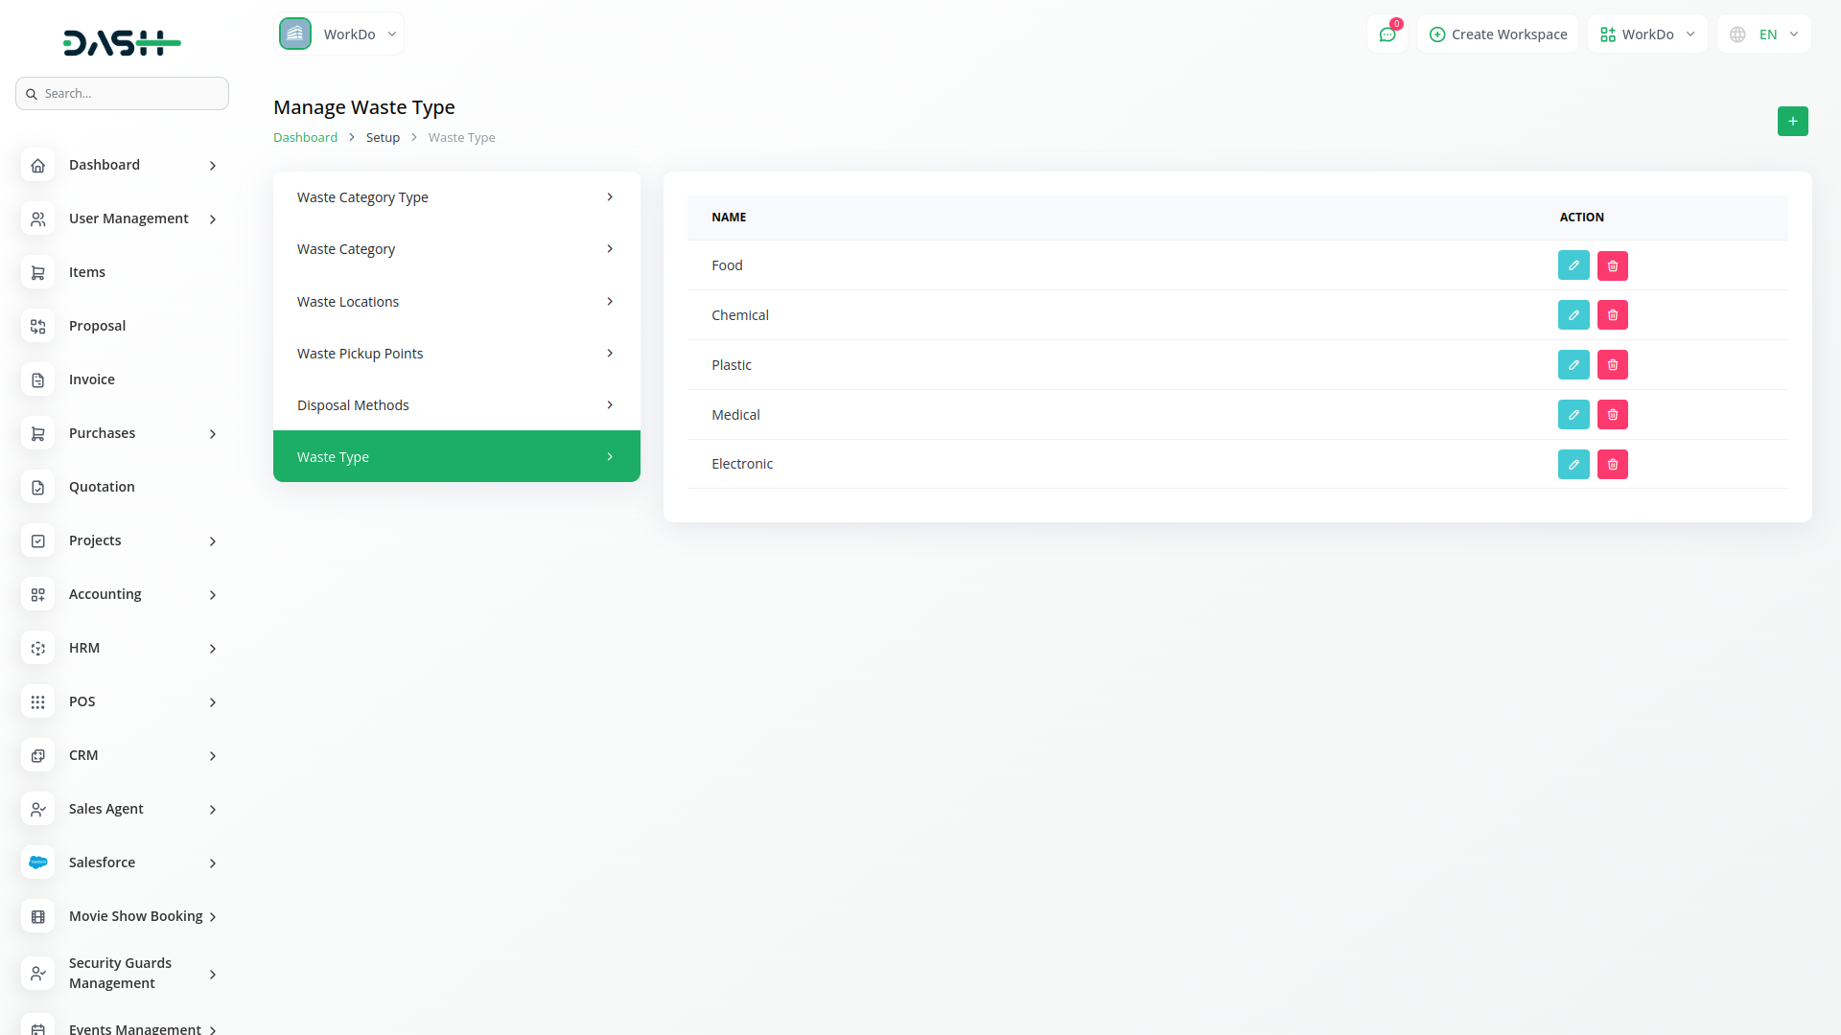Click the Salesforce cloud icon
The width and height of the screenshot is (1841, 1035).
37,863
